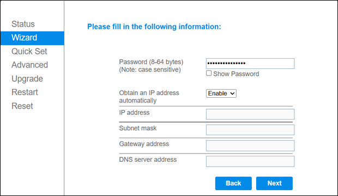
Task: Open the Reset option
Action: tap(22, 106)
